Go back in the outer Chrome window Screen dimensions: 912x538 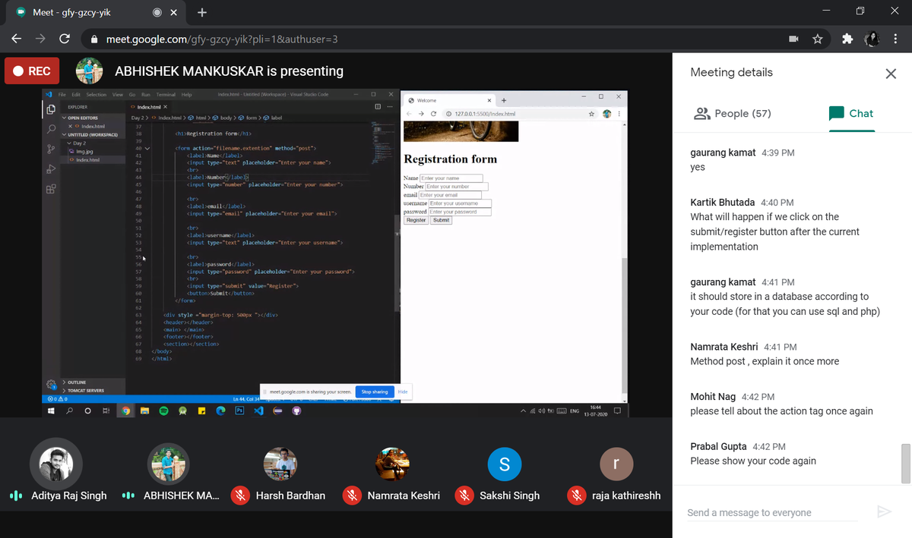(x=16, y=39)
